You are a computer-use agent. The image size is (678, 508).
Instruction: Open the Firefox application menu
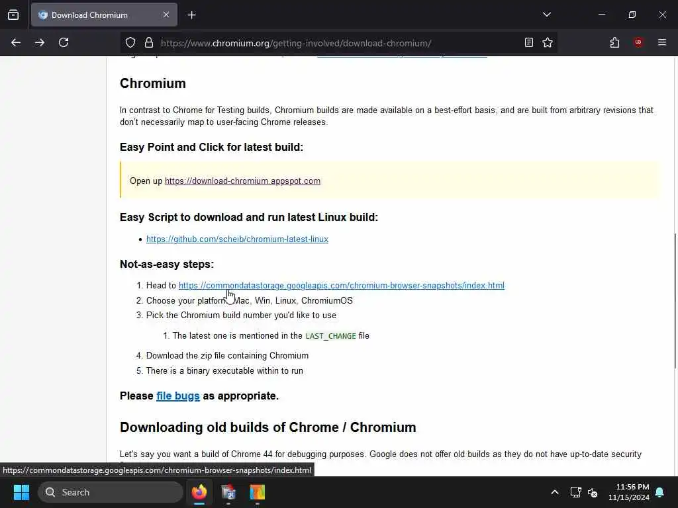pyautogui.click(x=662, y=42)
